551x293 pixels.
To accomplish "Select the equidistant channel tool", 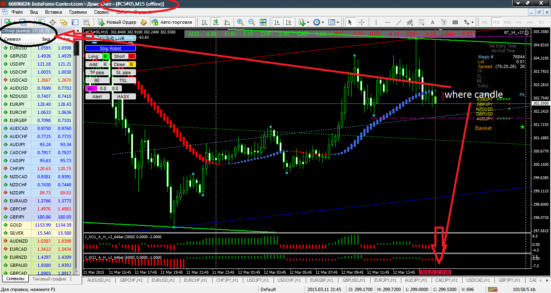I will (x=410, y=22).
